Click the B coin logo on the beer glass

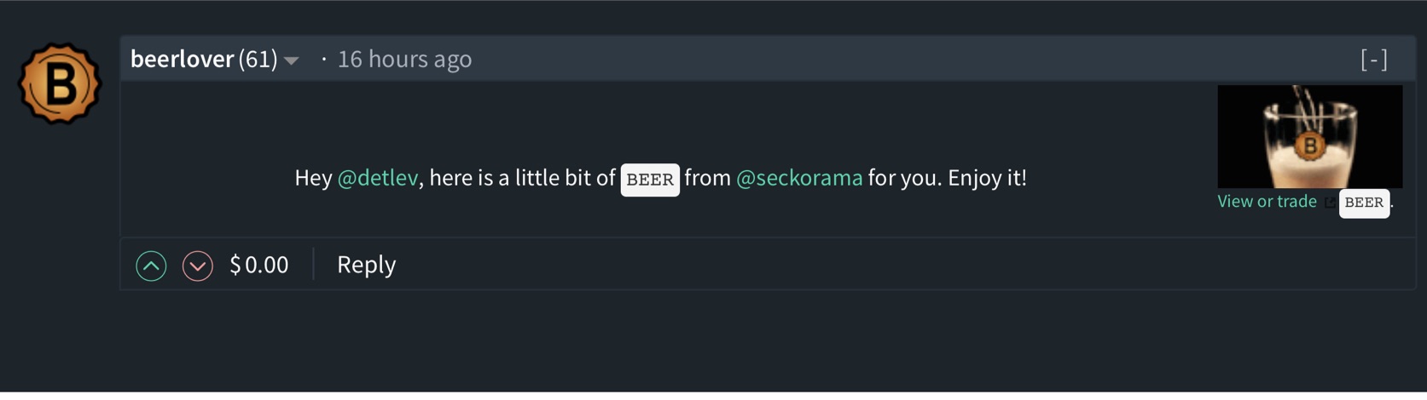(1309, 146)
